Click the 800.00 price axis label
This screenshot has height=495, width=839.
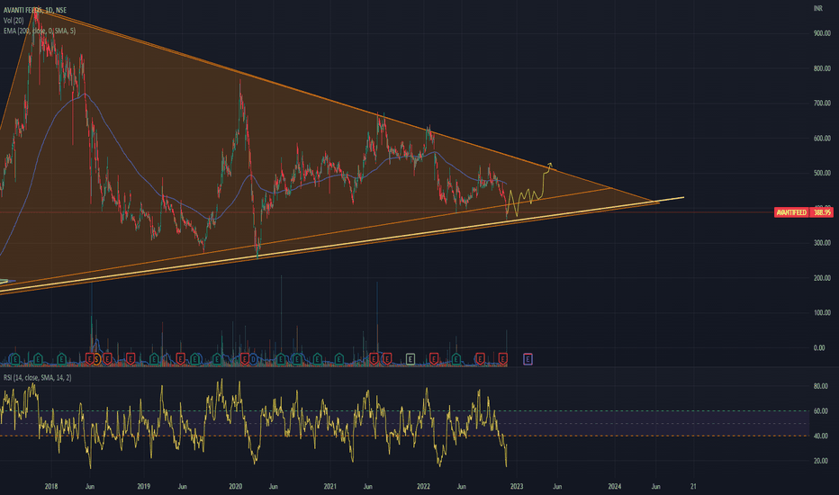coord(822,68)
